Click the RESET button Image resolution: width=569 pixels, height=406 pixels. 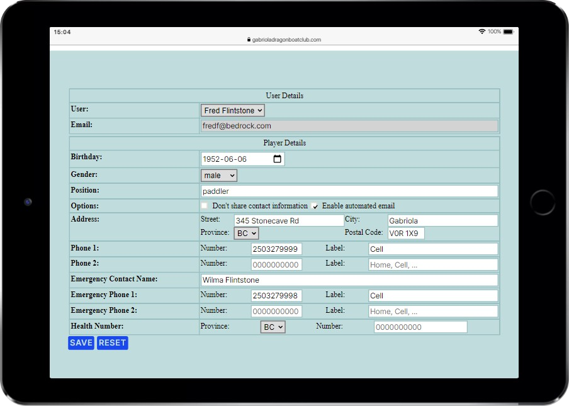(113, 343)
